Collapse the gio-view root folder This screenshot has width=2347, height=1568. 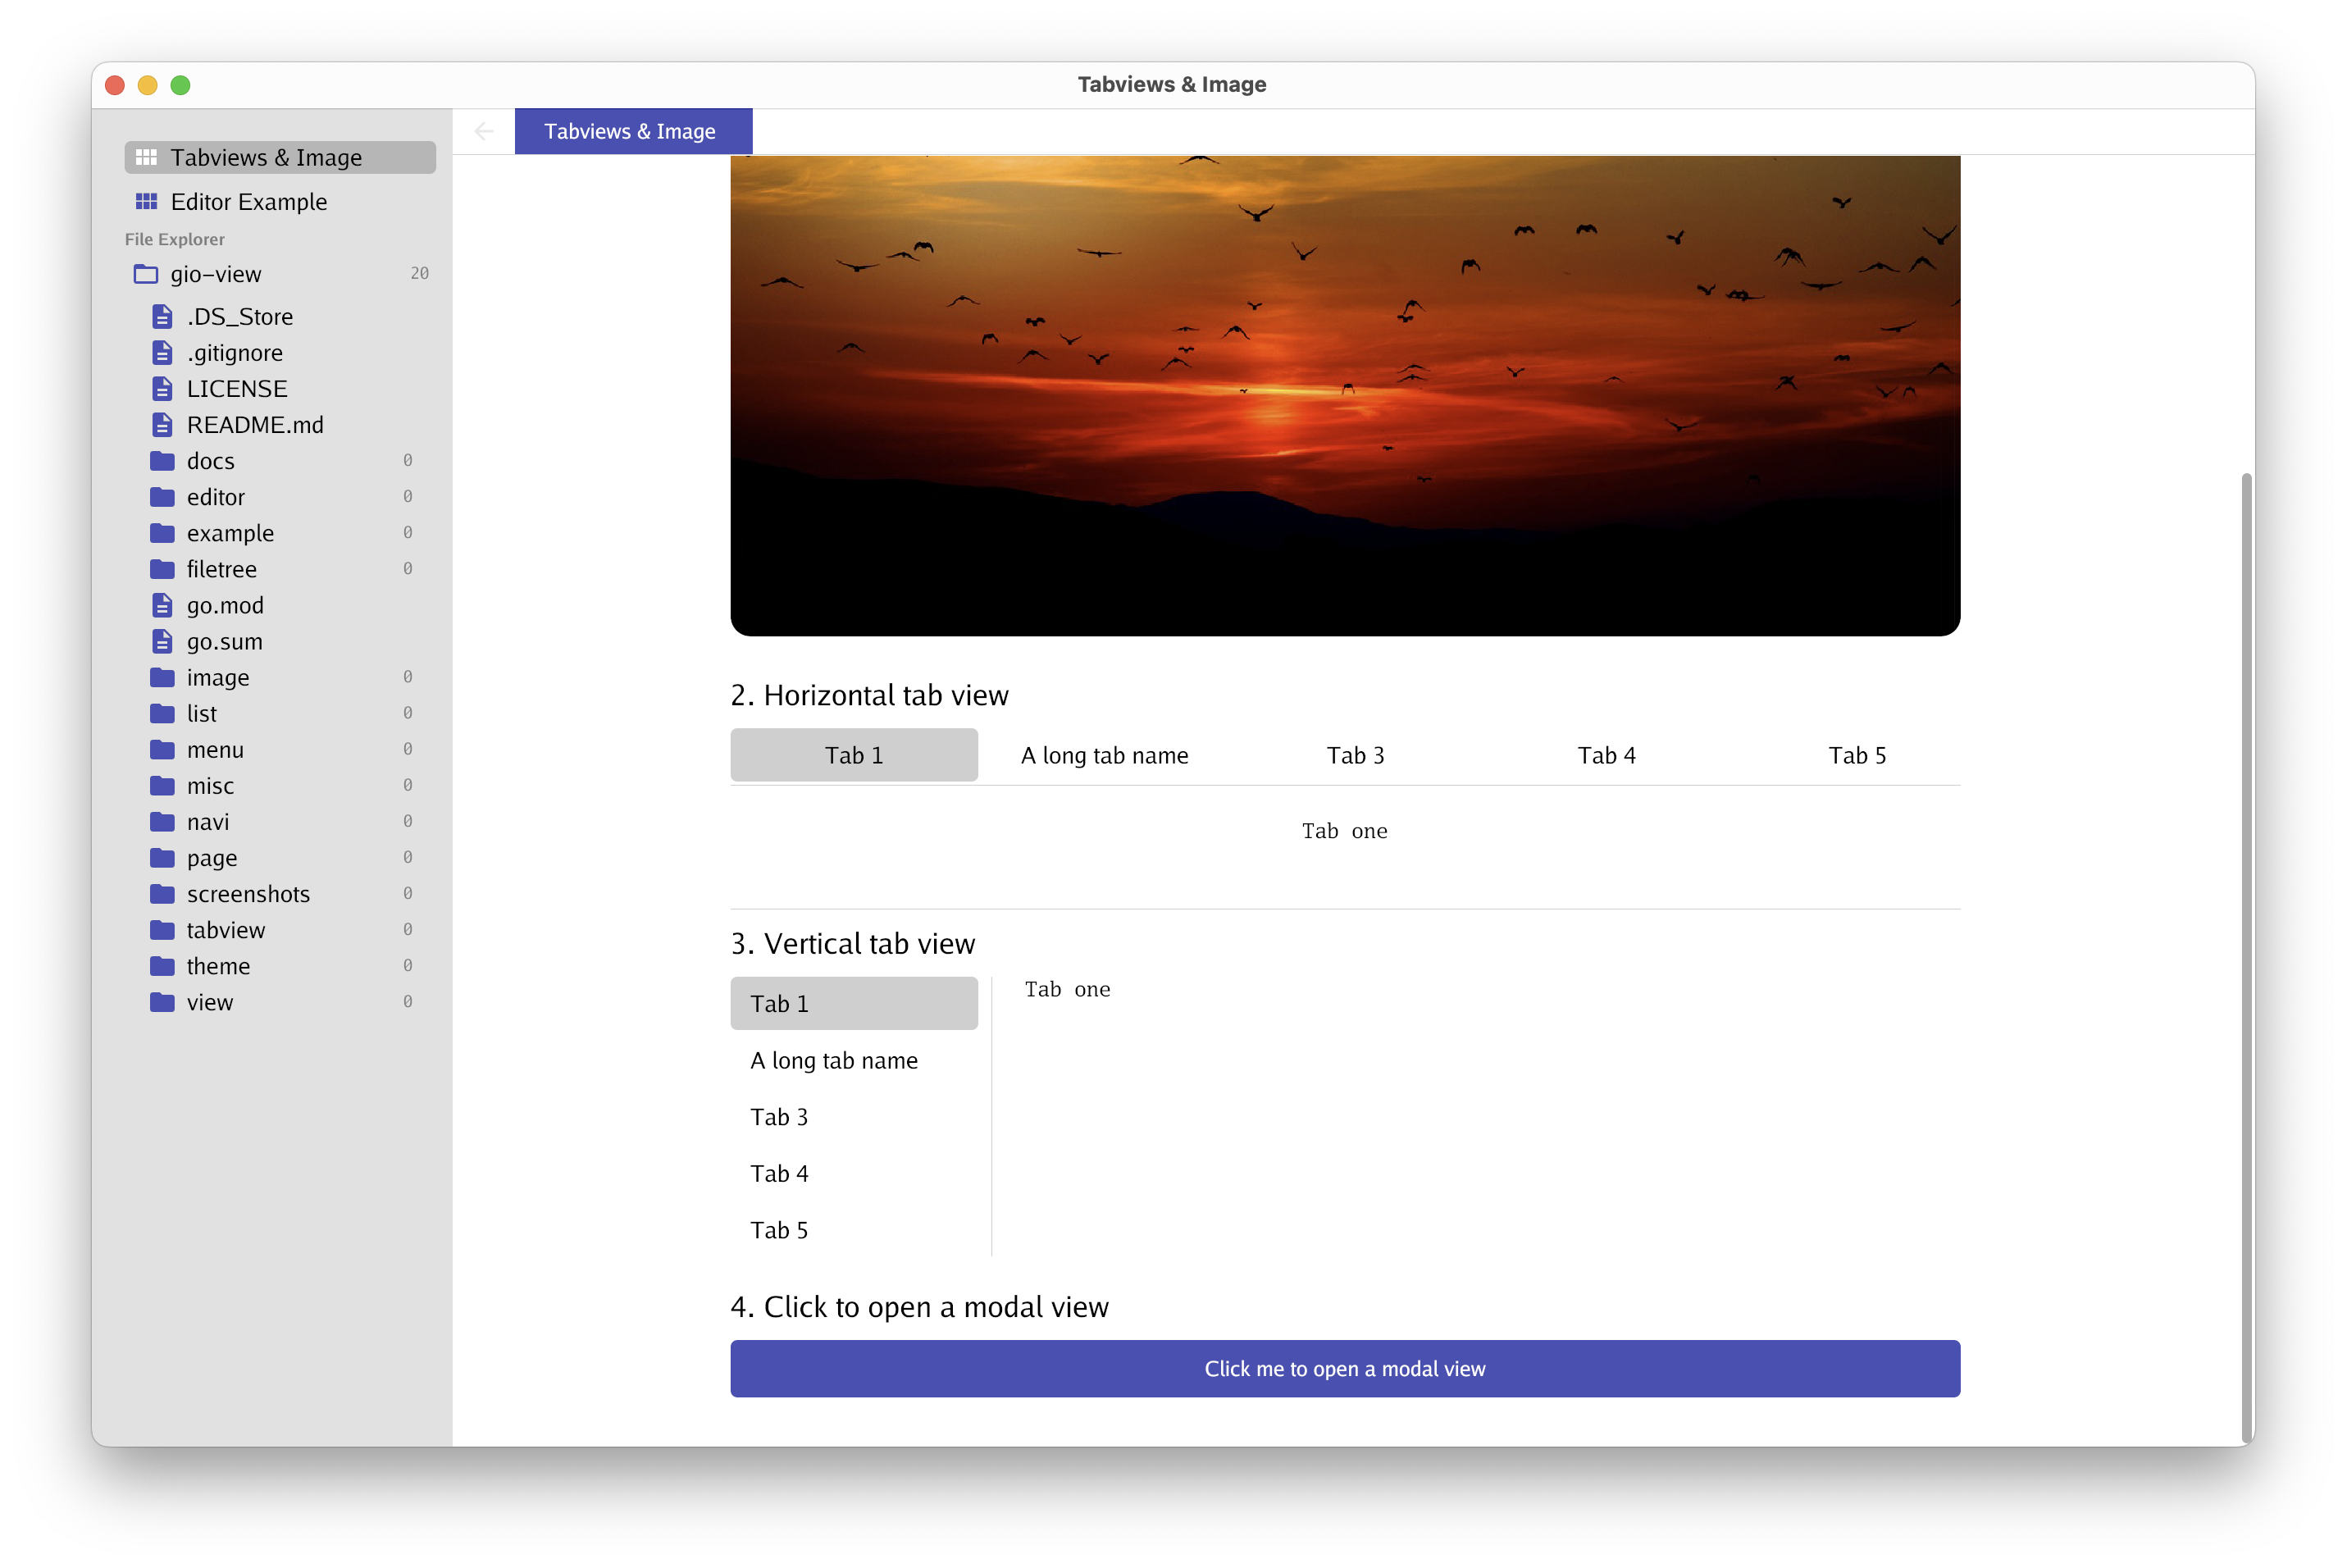coord(215,274)
